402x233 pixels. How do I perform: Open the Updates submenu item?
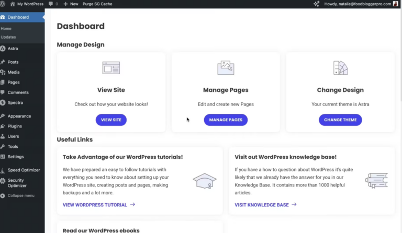click(8, 37)
